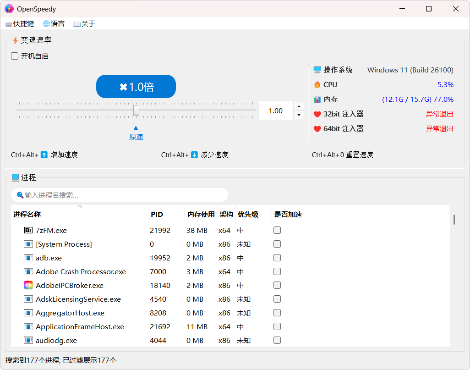This screenshot has height=370, width=470.
Task: Click the AdobeIPCBroker.exe Creative Cloud icon
Action: point(28,285)
